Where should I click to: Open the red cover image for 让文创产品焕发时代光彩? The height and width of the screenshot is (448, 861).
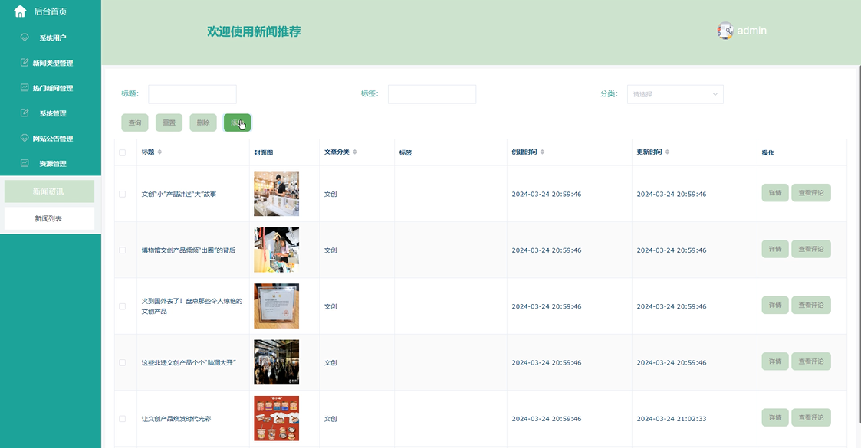coord(276,418)
